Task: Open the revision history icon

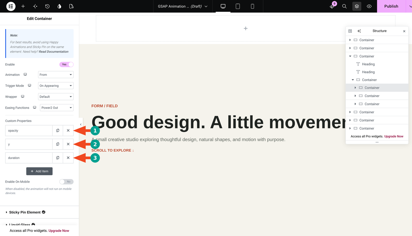Action: (47, 6)
